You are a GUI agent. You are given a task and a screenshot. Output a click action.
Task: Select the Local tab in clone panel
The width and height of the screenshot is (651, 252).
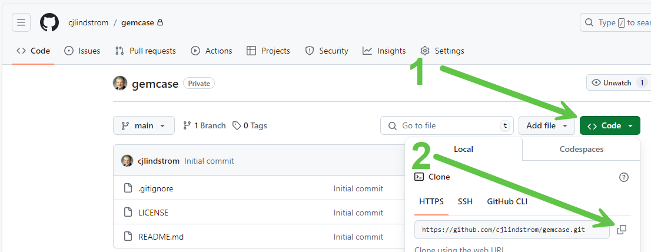463,149
